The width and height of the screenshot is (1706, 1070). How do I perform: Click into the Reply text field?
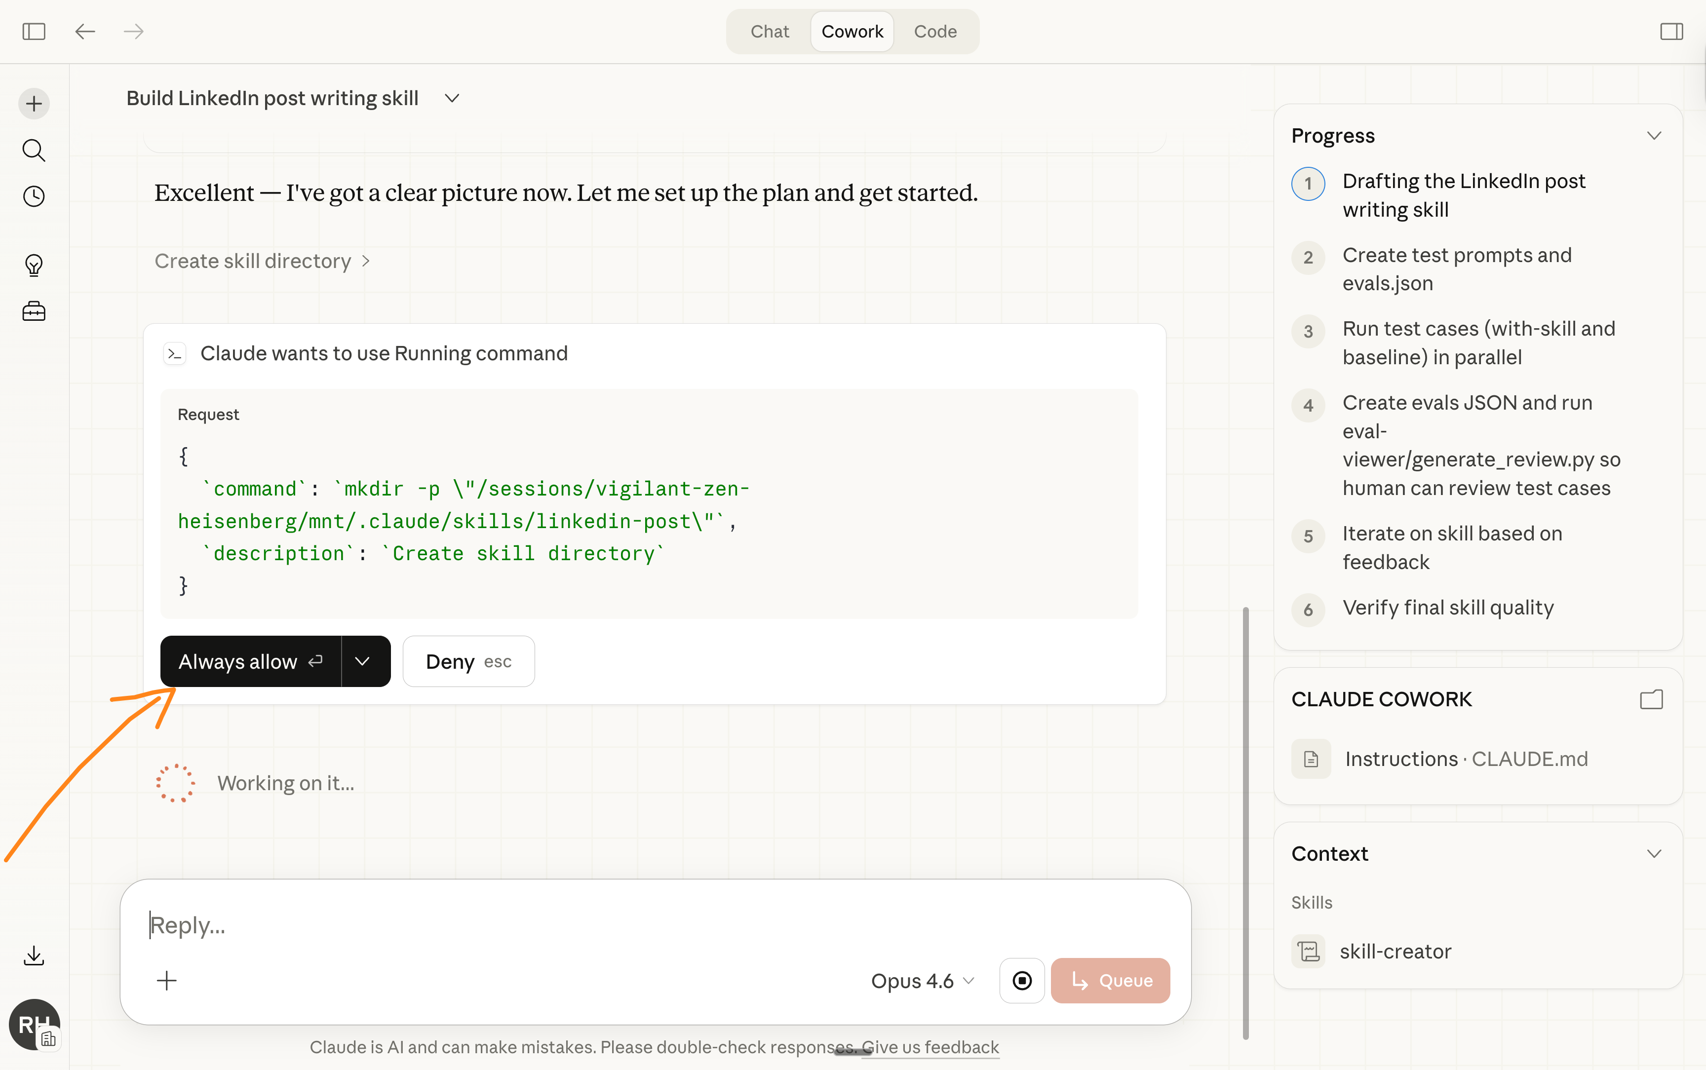point(637,925)
